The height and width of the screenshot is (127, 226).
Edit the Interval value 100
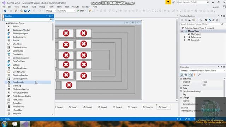point(204,85)
